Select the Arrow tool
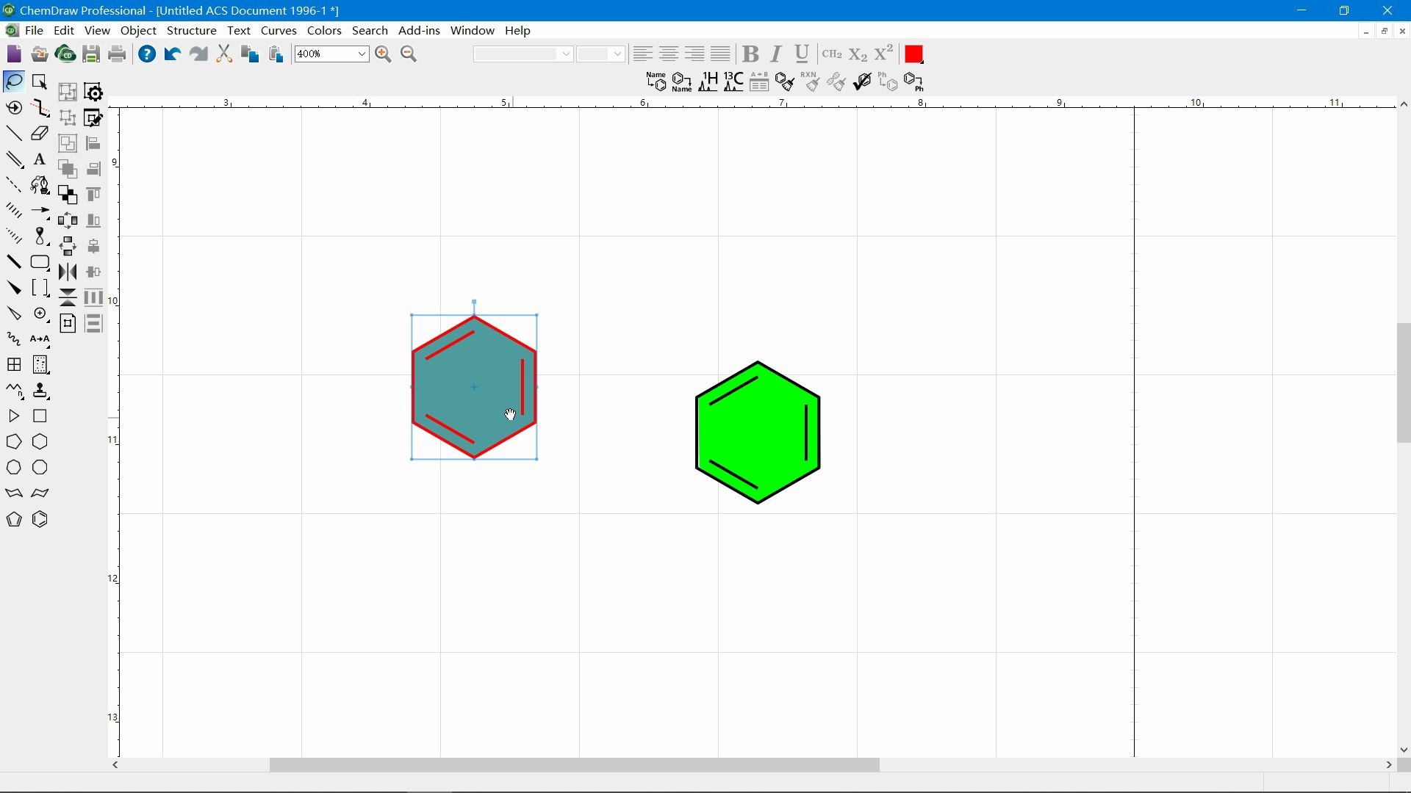Viewport: 1411px width, 793px height. pyautogui.click(x=40, y=211)
